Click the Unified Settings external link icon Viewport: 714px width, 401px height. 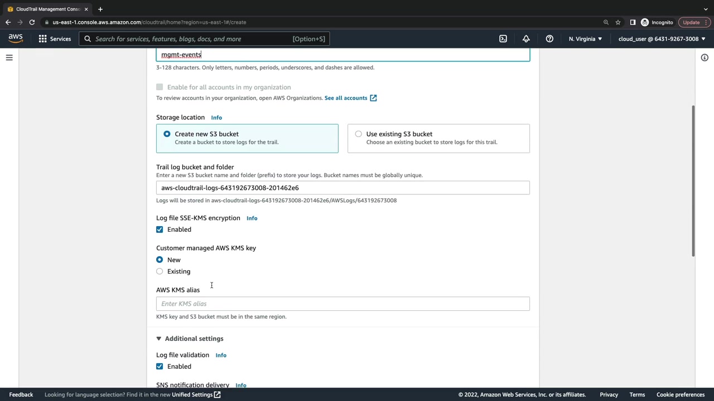217,394
